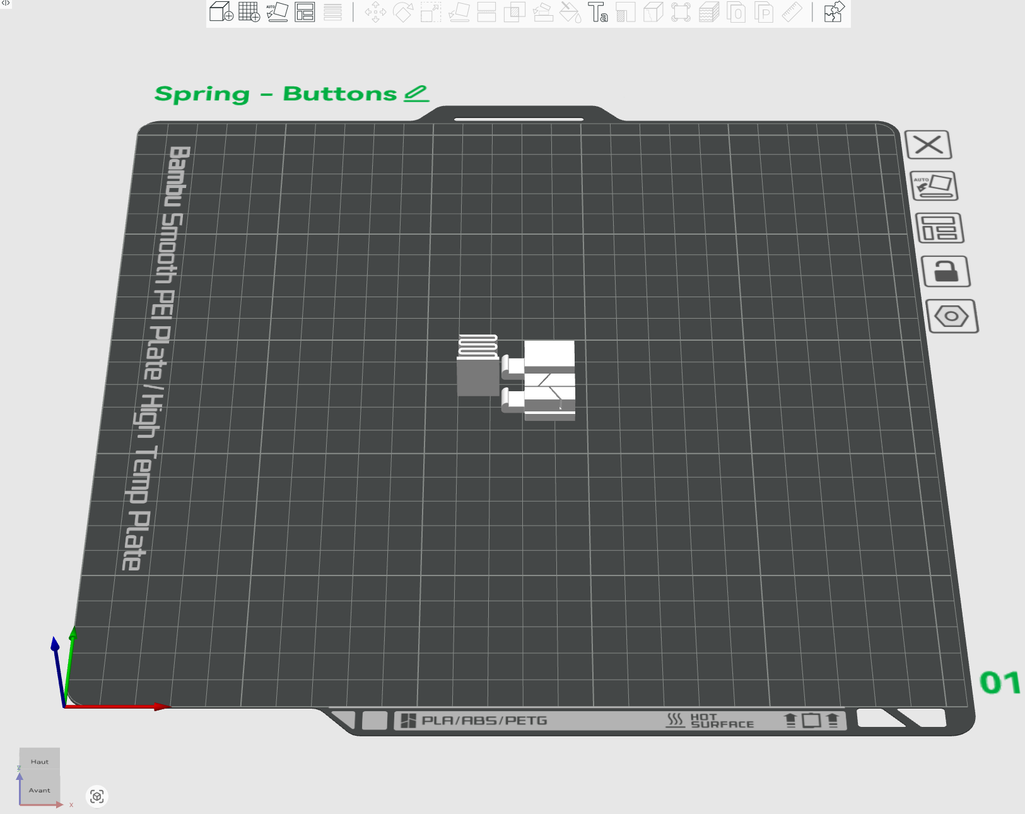Edit plate name Spring - Buttons pencil icon
The image size is (1025, 814).
416,93
